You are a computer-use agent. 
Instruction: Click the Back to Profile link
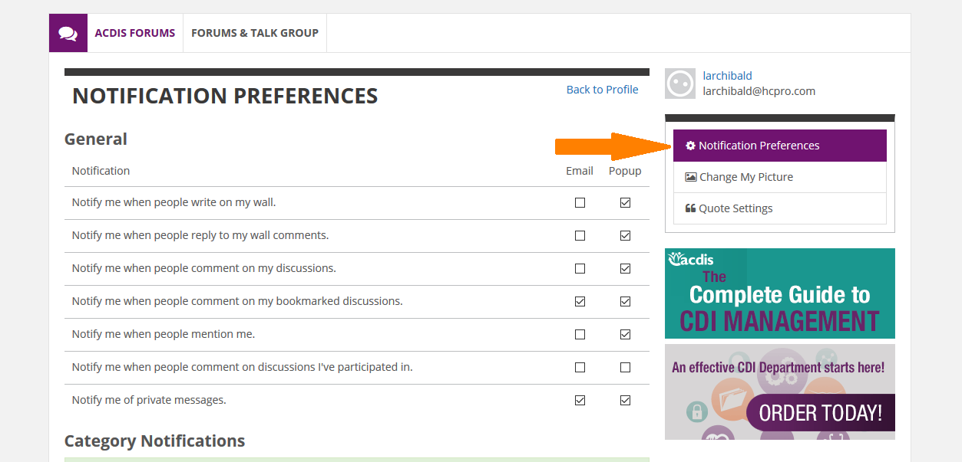pyautogui.click(x=602, y=89)
